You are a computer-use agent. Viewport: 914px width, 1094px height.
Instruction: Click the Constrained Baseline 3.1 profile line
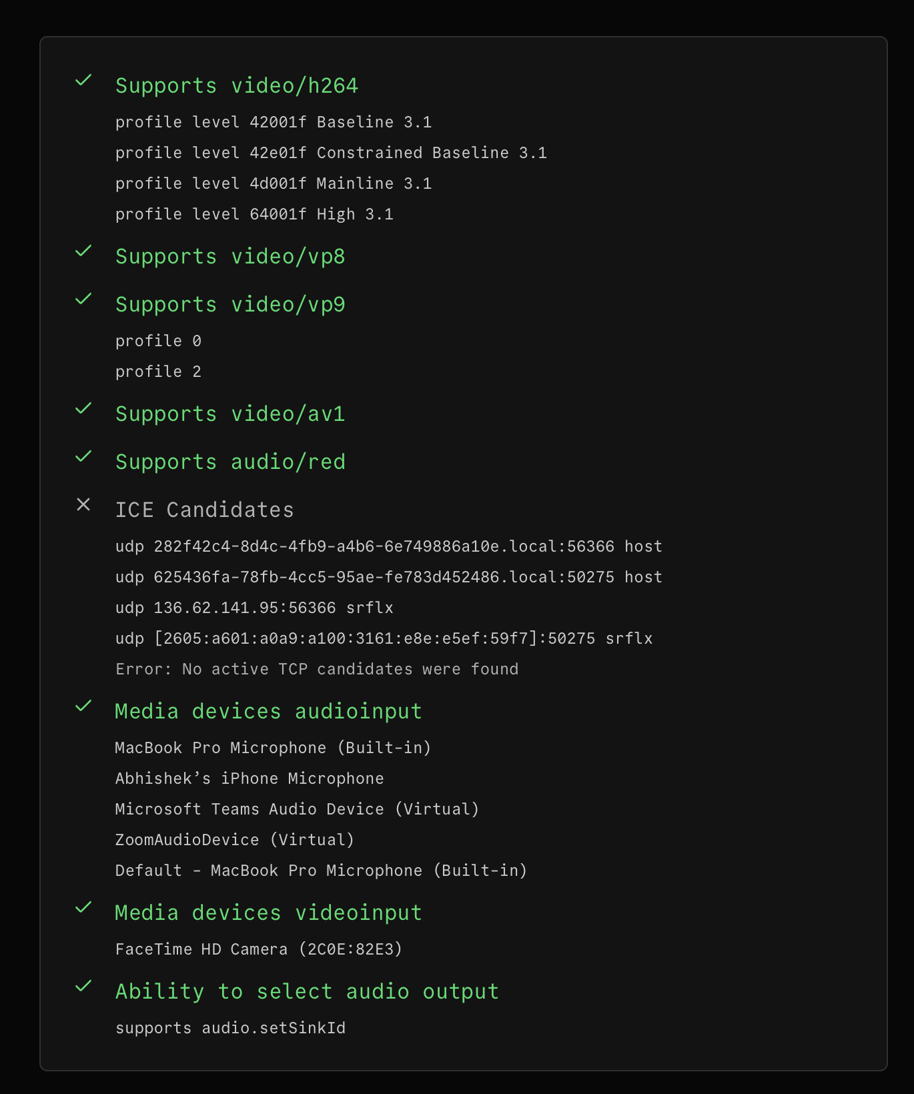pos(331,153)
